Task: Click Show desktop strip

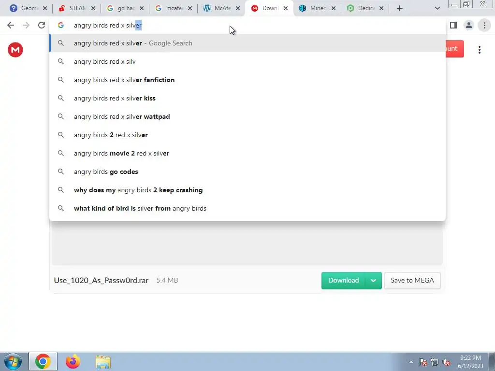Action: pyautogui.click(x=491, y=361)
